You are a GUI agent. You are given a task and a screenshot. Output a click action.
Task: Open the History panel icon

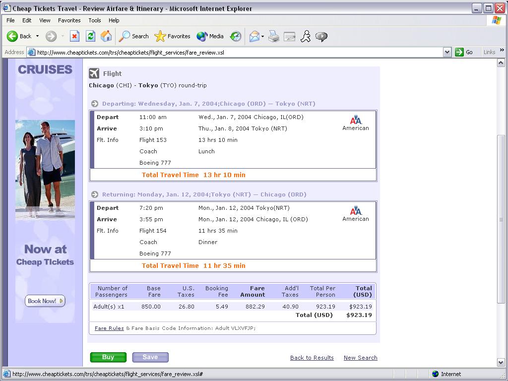[236, 36]
